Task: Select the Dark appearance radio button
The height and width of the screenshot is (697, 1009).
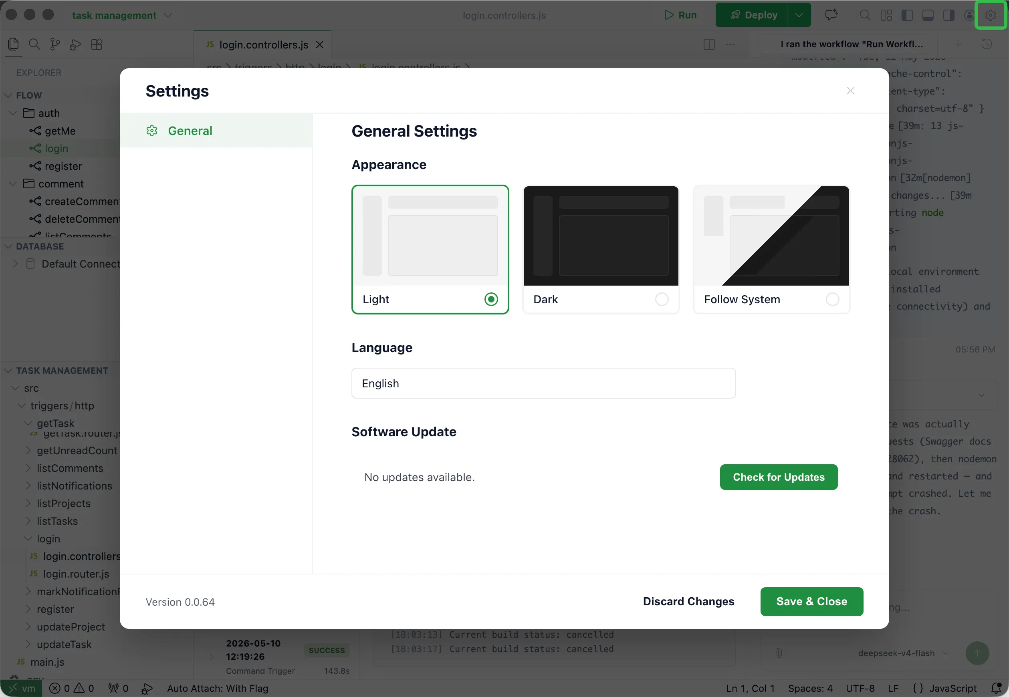Action: point(661,299)
